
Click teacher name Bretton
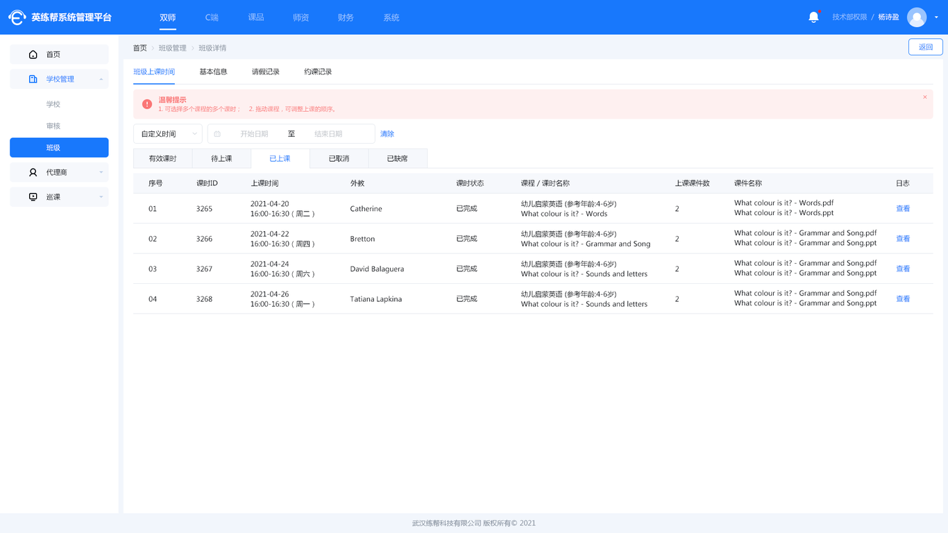tap(362, 239)
